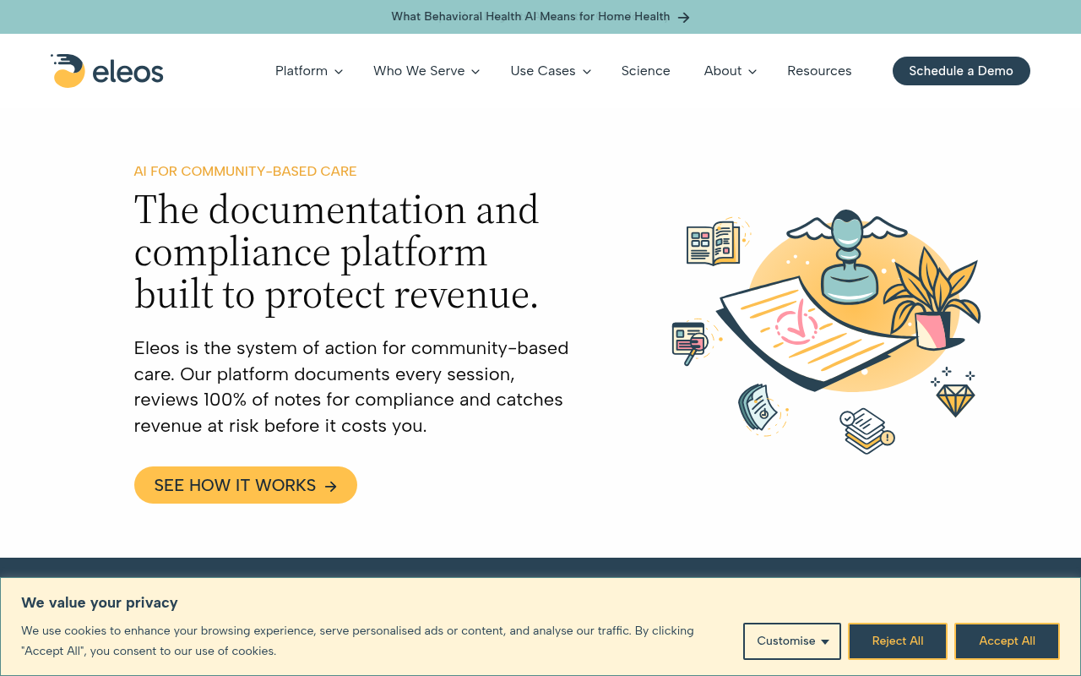Click the potted plant illustration
Screen dimensions: 1081x676
(x=932, y=300)
